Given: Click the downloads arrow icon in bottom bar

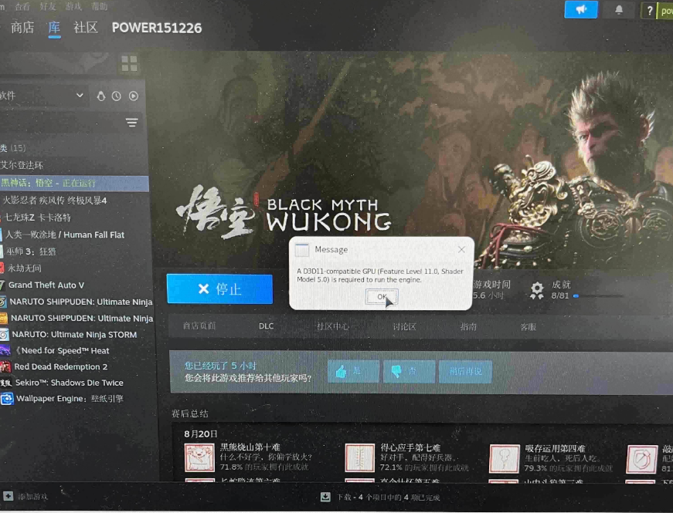Looking at the screenshot, I should 325,496.
